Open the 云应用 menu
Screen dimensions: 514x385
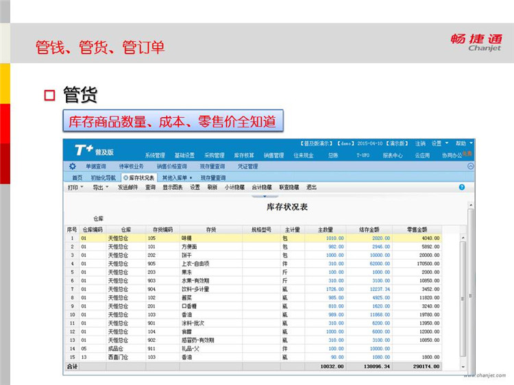click(x=422, y=156)
